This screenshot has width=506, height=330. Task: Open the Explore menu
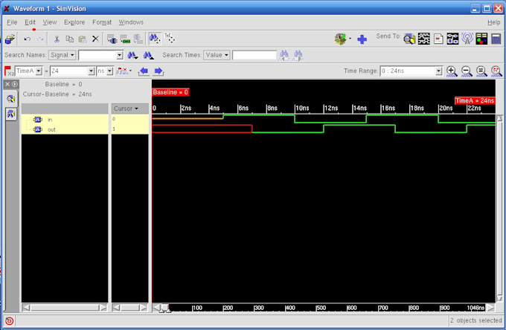(74, 22)
